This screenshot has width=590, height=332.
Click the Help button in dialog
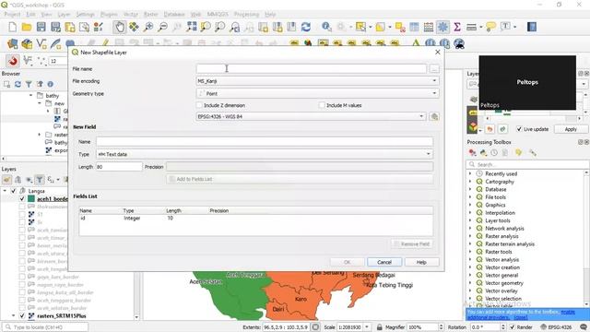[x=421, y=262]
